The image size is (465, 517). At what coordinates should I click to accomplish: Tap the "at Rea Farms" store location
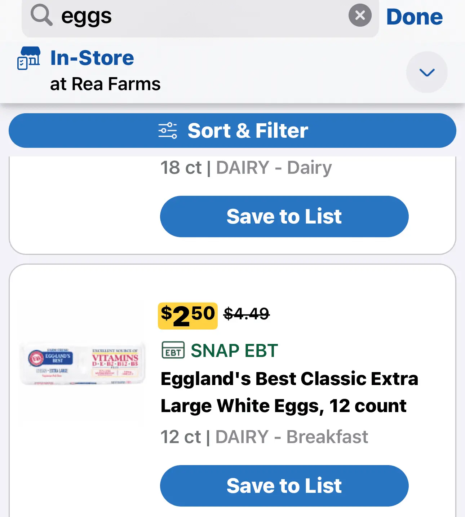tap(105, 84)
